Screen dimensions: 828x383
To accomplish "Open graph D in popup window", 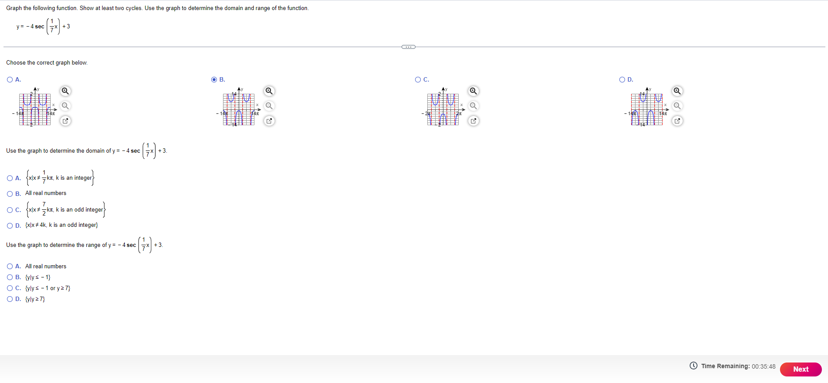I will click(677, 121).
